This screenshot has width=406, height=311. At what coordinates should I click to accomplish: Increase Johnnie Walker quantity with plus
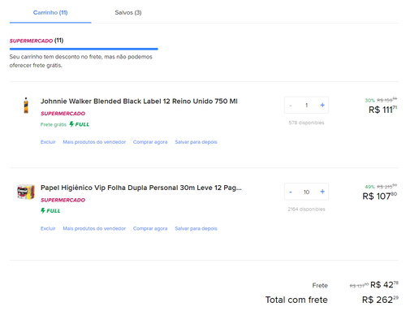322,105
